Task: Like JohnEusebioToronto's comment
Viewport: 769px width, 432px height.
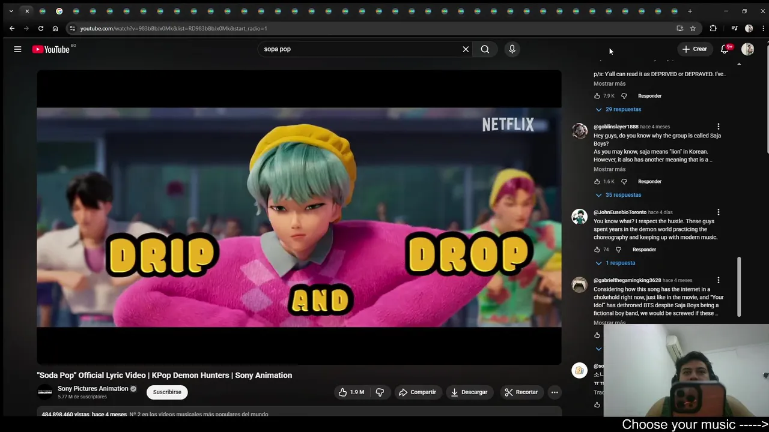Action: coord(597,250)
